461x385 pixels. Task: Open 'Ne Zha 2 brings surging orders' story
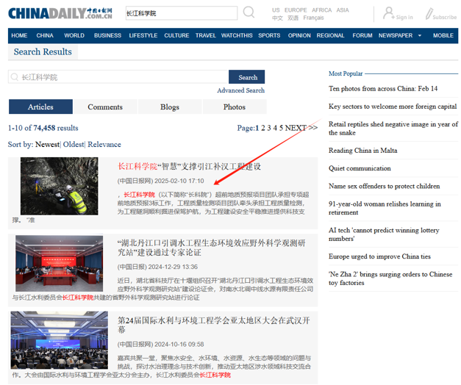390,278
